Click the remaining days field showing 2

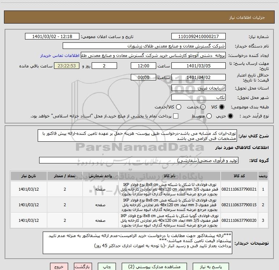click(104, 66)
